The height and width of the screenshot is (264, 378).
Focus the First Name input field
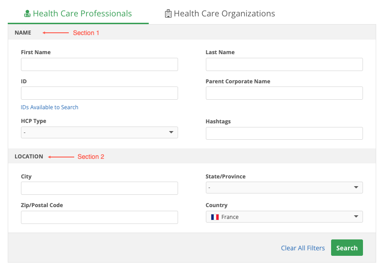(x=99, y=65)
